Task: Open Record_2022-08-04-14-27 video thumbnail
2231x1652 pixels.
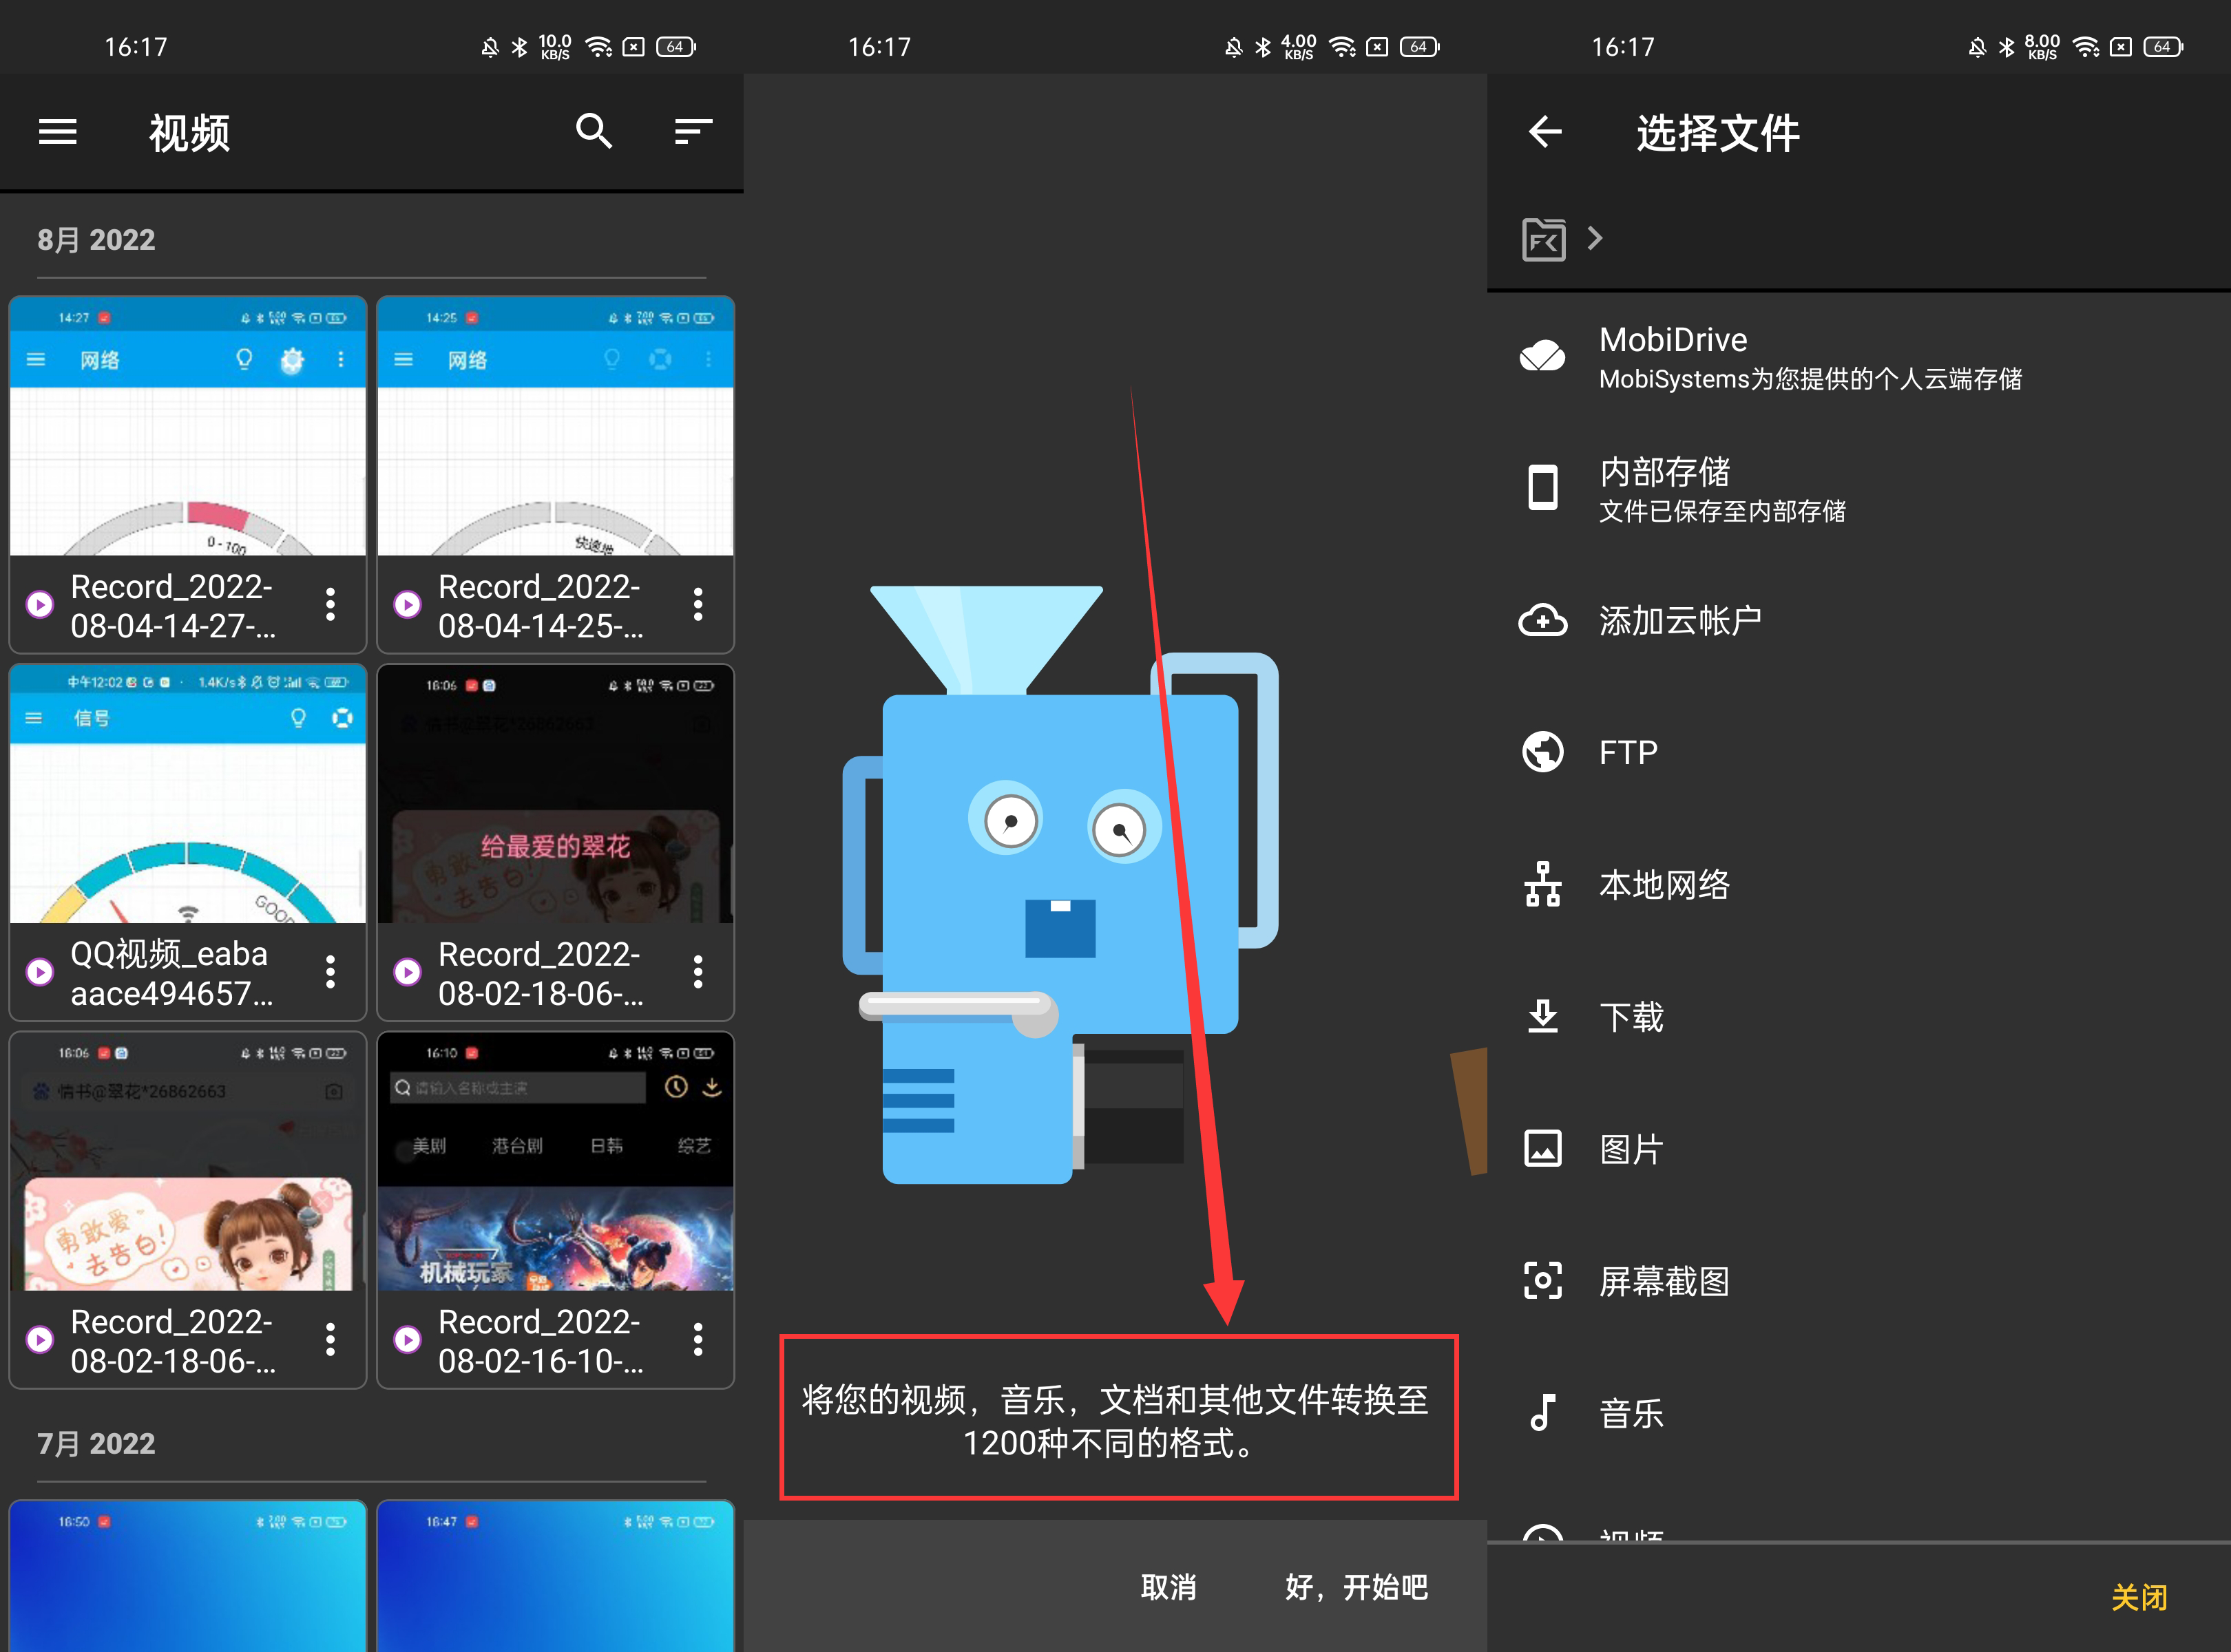Action: pyautogui.click(x=188, y=427)
